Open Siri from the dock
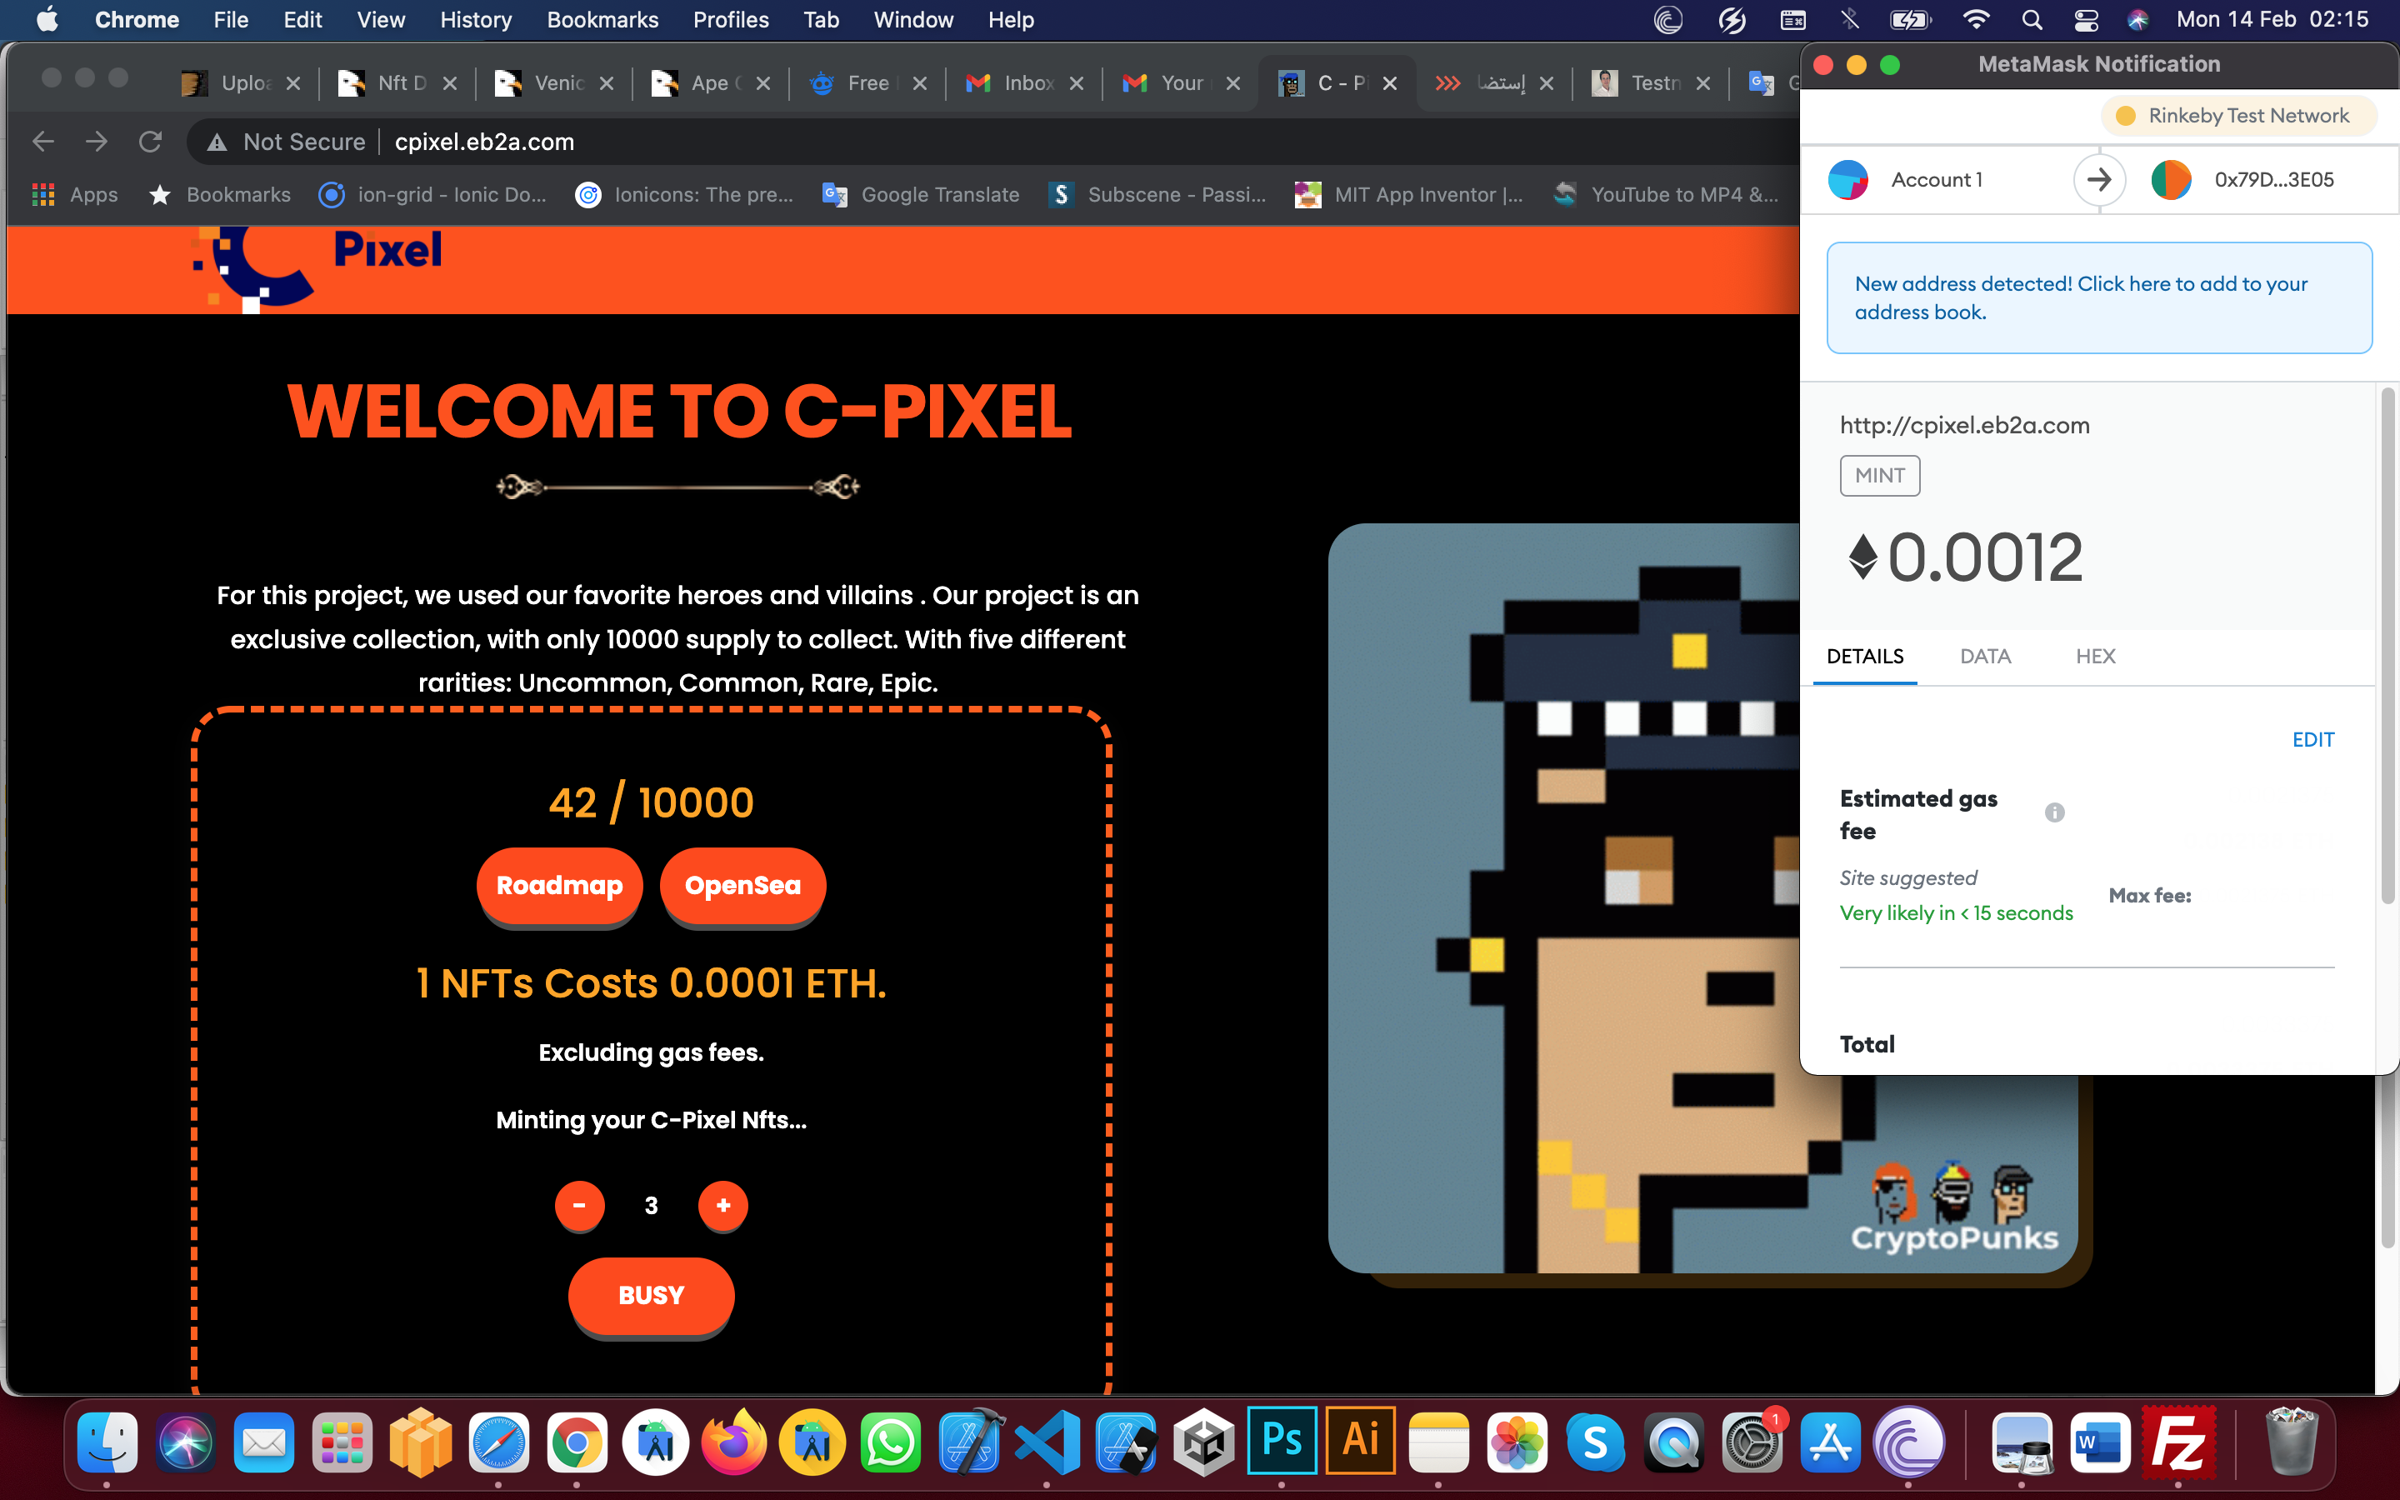 (x=186, y=1442)
